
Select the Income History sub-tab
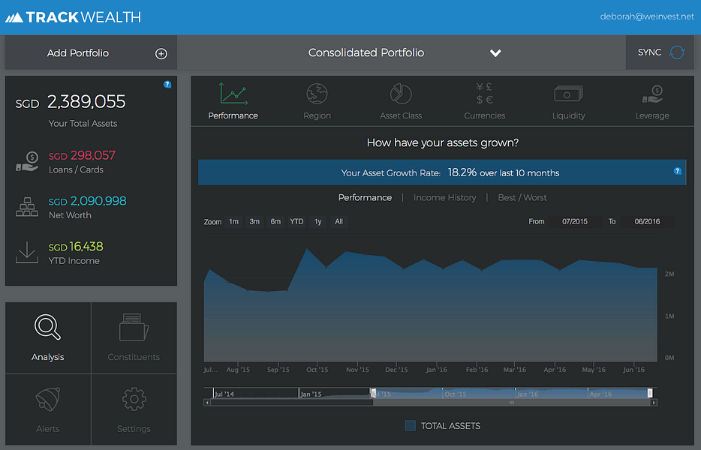[x=444, y=197]
